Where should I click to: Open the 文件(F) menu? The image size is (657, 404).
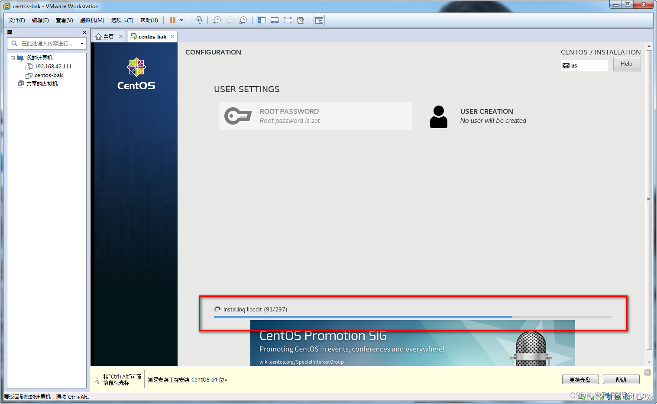coord(17,20)
